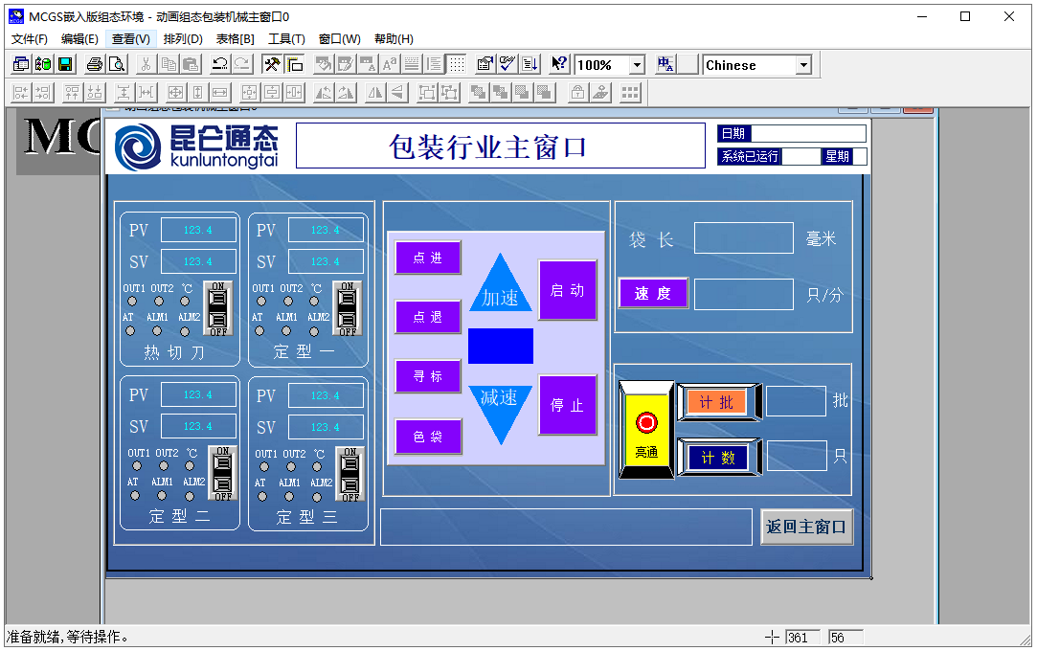This screenshot has height=651, width=1037.
Task: Run the checkmark configuration check icon
Action: tap(507, 64)
